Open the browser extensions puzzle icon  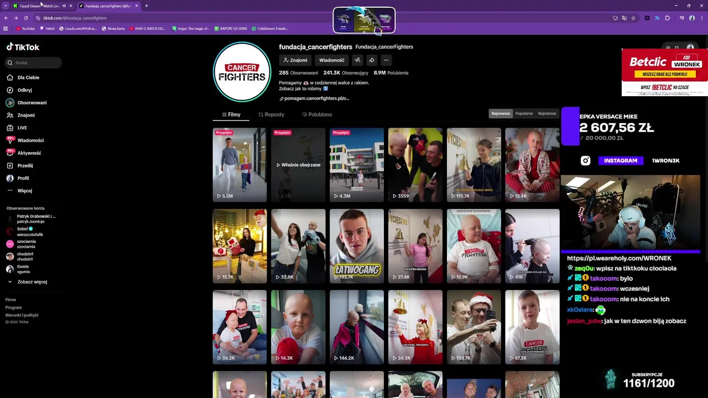pos(667,18)
